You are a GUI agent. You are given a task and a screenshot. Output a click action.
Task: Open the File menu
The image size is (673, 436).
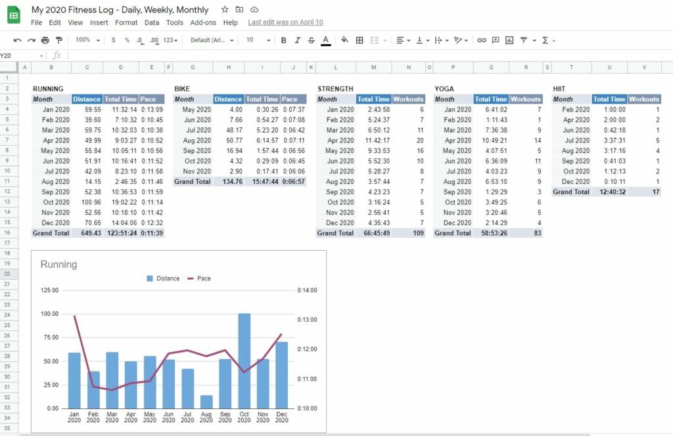pyautogui.click(x=37, y=23)
